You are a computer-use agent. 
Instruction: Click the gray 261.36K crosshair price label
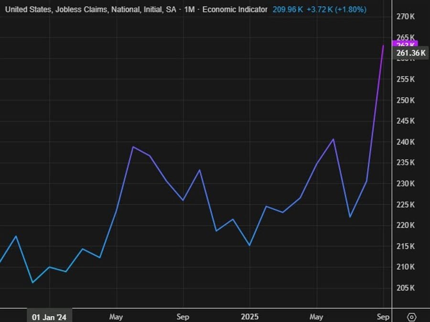pyautogui.click(x=410, y=53)
